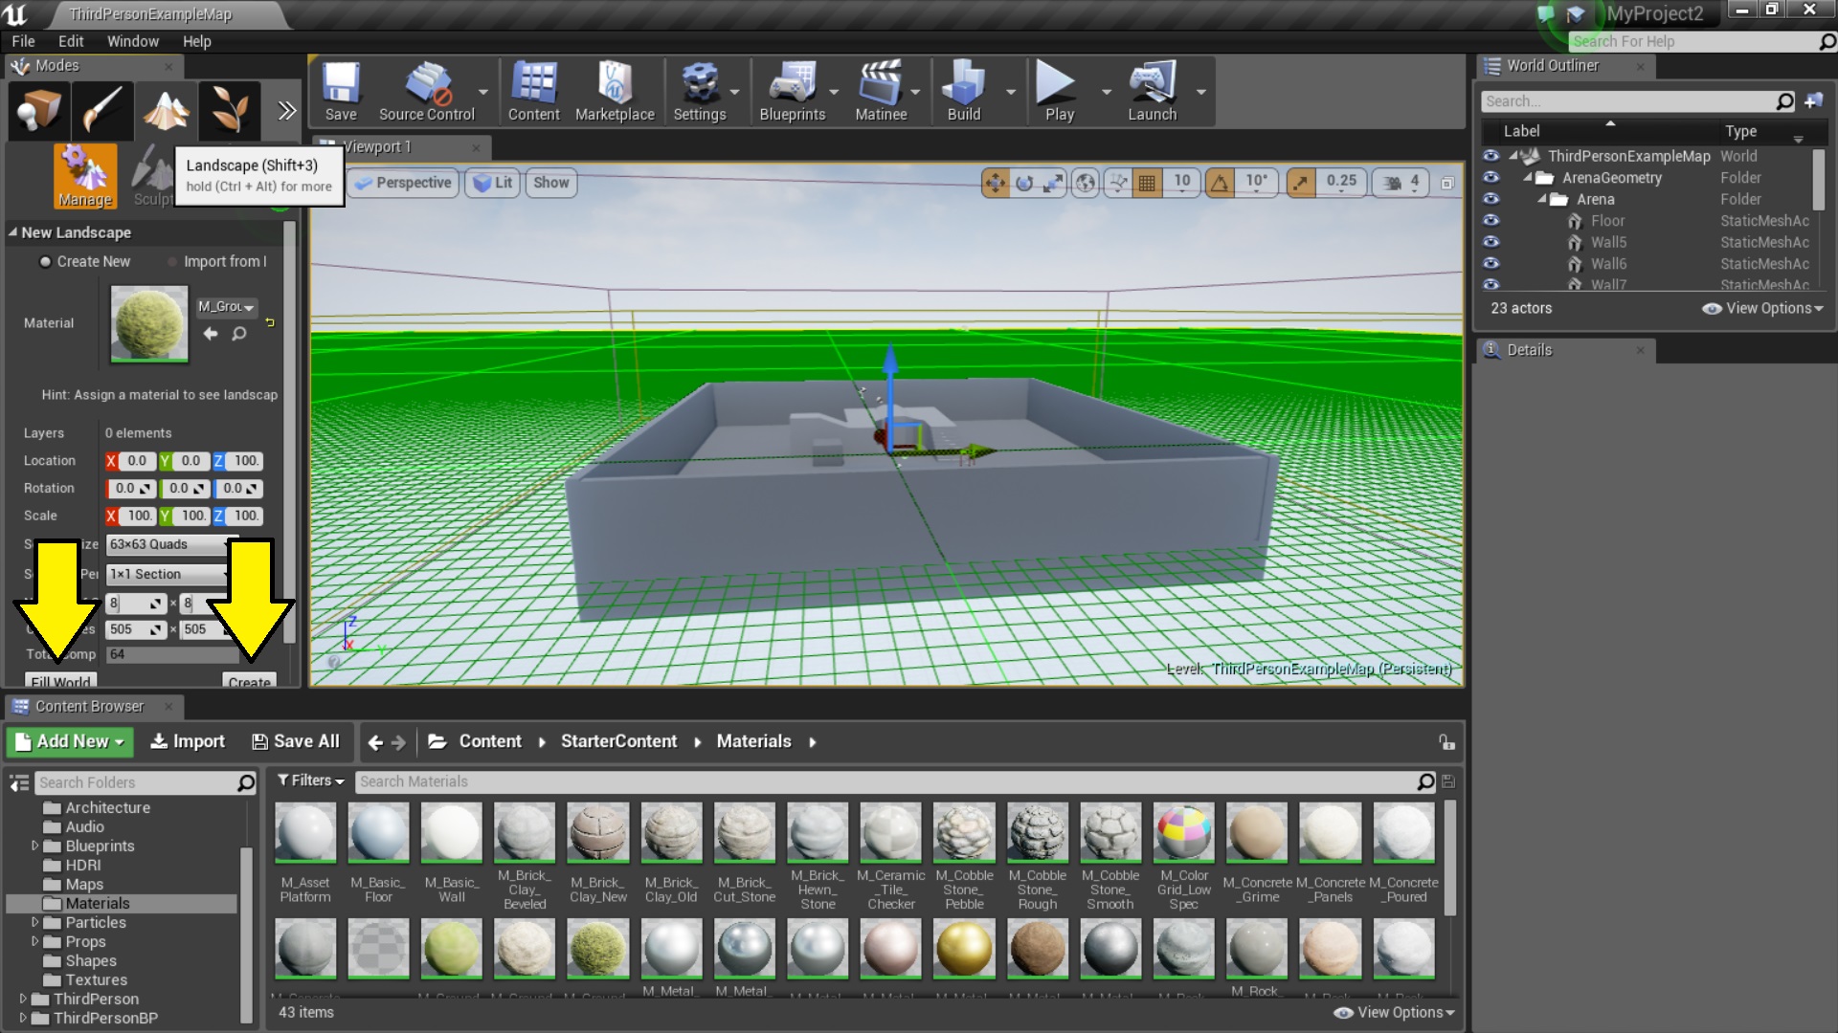Click Save All in Content Browser
The width and height of the screenshot is (1838, 1033).
296,741
